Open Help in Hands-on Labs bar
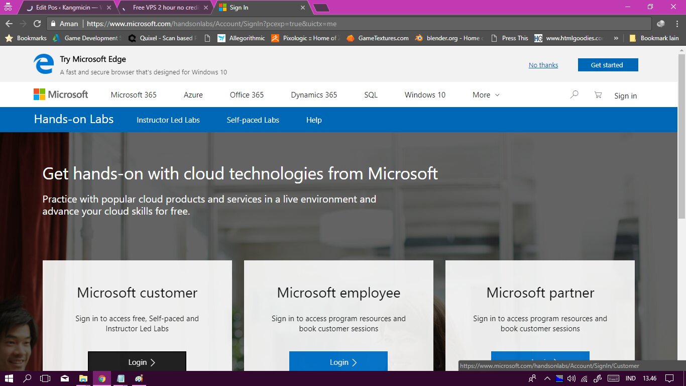 click(314, 120)
